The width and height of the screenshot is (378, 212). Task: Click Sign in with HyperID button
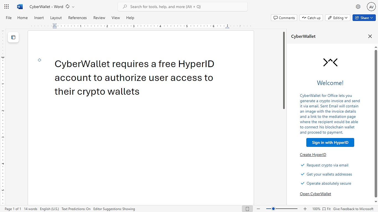[330, 142]
